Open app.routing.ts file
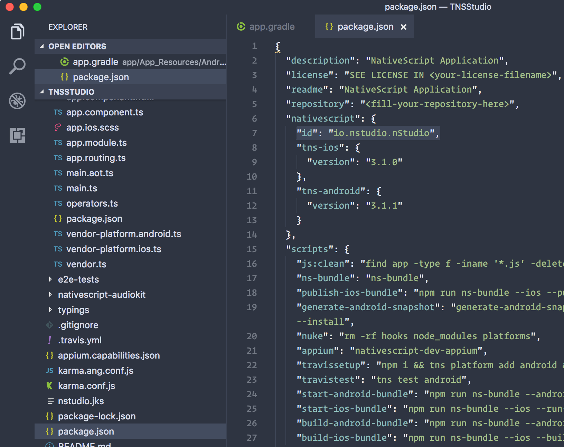This screenshot has width=564, height=447. pos(131,158)
